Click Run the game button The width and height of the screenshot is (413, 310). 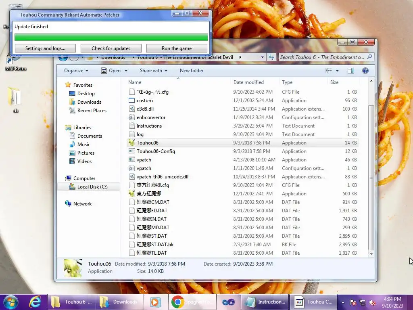point(177,48)
